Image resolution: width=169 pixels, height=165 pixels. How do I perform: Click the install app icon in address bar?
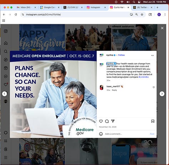pyautogui.click(x=131, y=15)
